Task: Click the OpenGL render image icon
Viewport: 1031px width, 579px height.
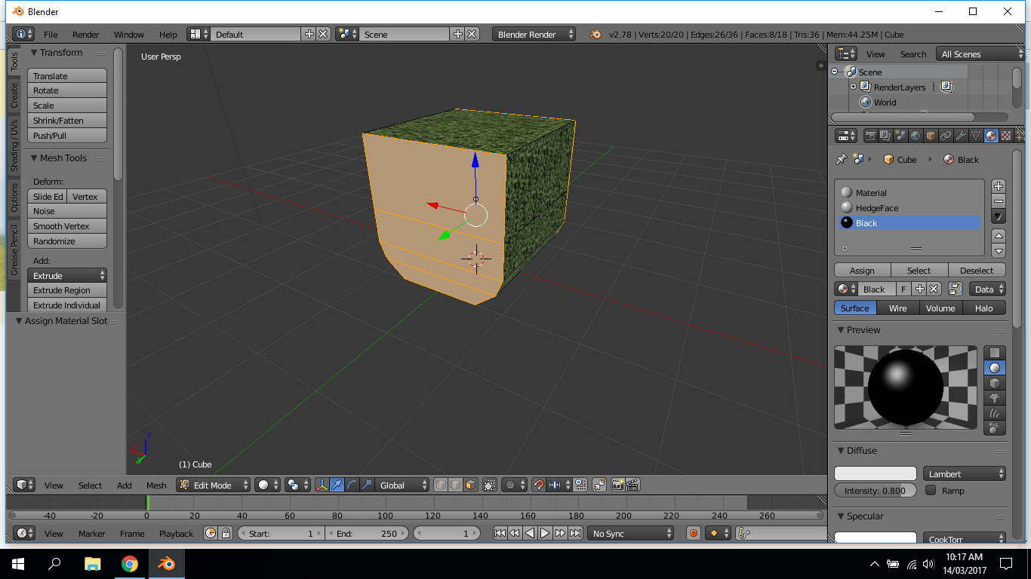Action: tap(618, 485)
